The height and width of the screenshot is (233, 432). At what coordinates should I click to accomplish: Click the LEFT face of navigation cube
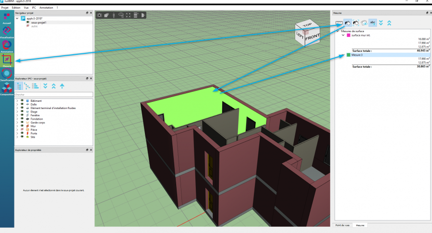(300, 35)
